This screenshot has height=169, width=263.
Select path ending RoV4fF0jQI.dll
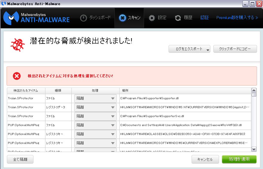(181, 125)
